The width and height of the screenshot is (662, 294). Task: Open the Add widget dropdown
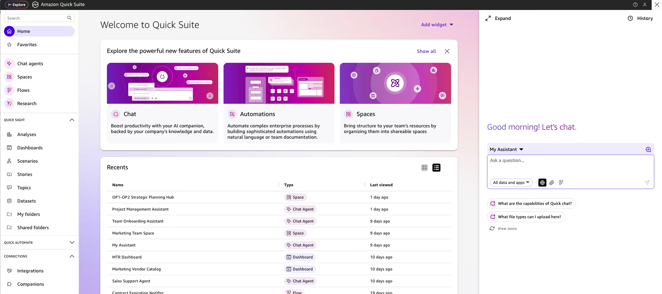click(437, 24)
